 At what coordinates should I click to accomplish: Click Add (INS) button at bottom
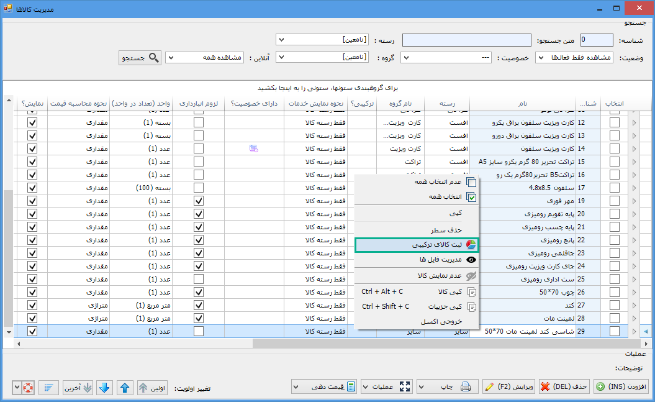[621, 387]
